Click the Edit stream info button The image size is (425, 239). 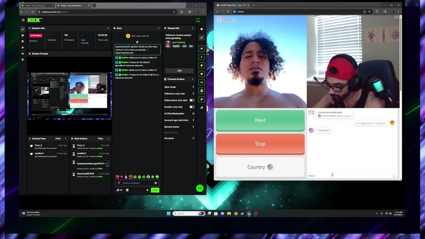point(180,71)
